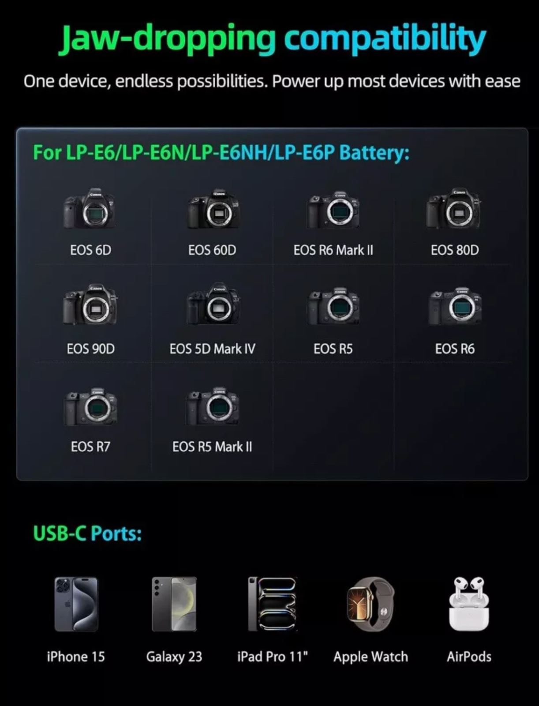Select the EOS R6 camera icon
Image resolution: width=539 pixels, height=706 pixels.
click(x=455, y=307)
